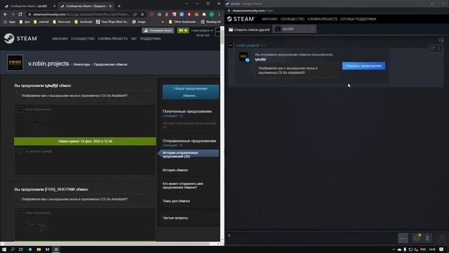Open МАГАЗИН in chat window header

(269, 19)
